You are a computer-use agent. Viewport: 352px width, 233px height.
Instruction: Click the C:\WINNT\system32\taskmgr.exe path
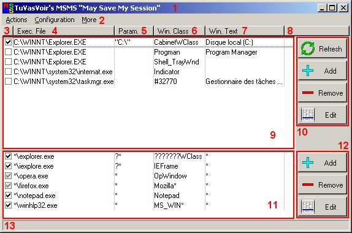point(64,82)
